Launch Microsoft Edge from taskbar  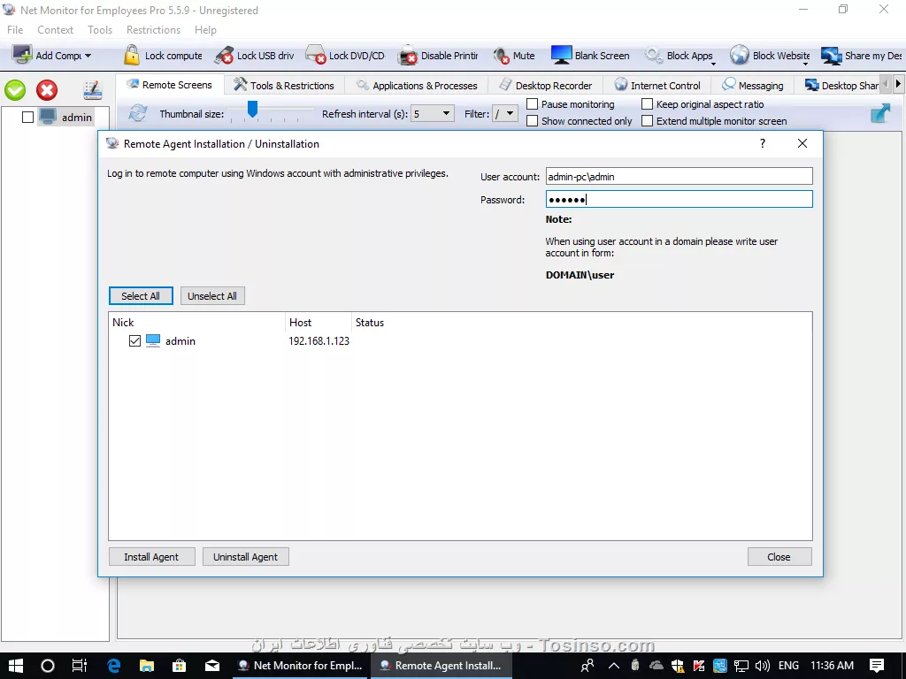pos(113,666)
